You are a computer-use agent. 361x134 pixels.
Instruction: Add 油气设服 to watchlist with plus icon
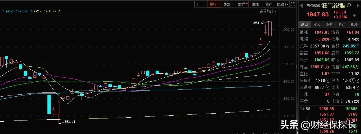[354, 16]
